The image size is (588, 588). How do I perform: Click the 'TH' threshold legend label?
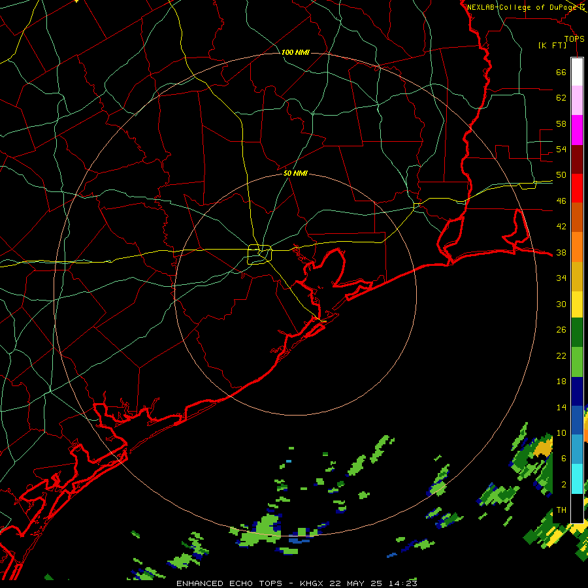pyautogui.click(x=561, y=510)
